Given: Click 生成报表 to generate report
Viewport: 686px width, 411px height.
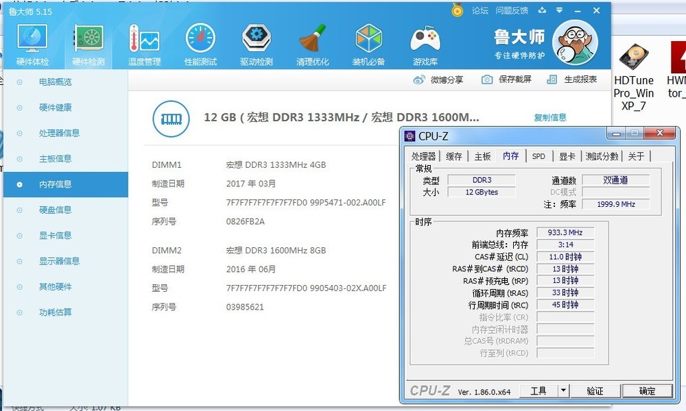Looking at the screenshot, I should pos(572,79).
